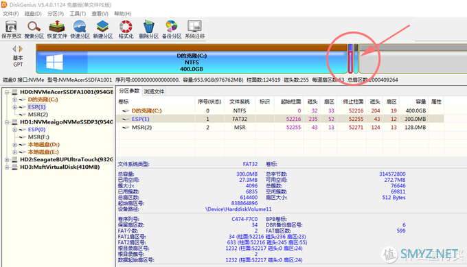Launch the System Migration (系统迁移) tool
This screenshot has width=467, height=267.
(194, 29)
